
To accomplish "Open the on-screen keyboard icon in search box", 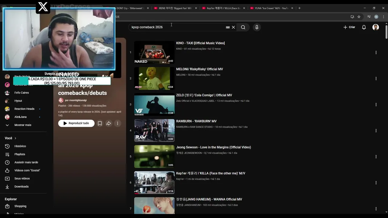I will (228, 27).
